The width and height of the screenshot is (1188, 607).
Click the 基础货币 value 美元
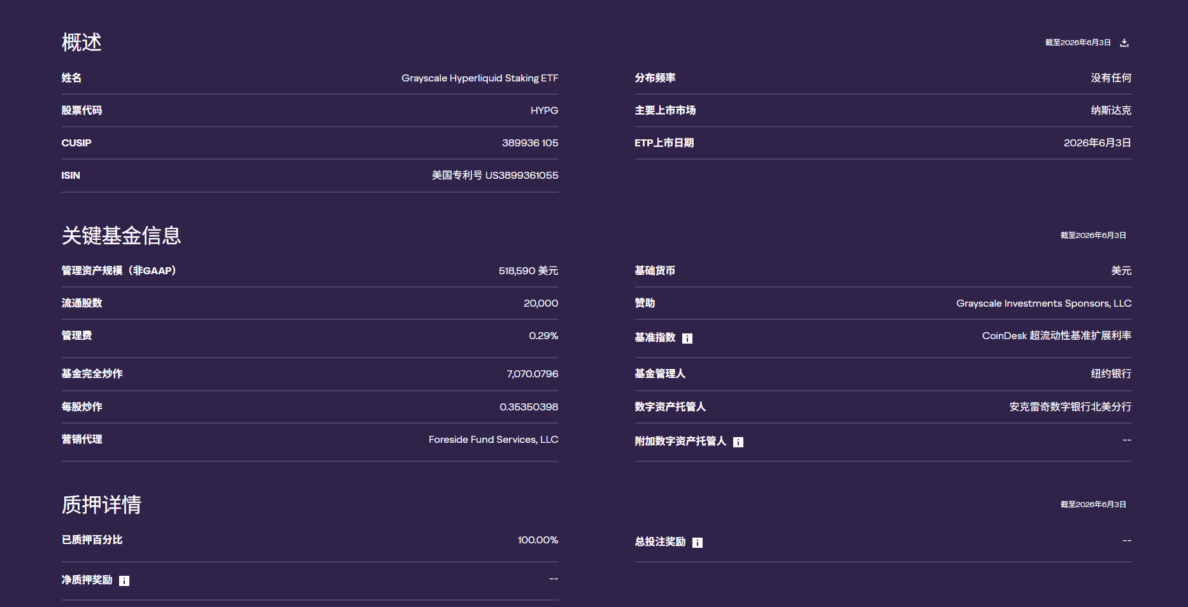coord(1121,271)
